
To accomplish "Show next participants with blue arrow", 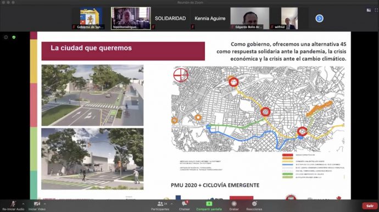I will (x=319, y=18).
